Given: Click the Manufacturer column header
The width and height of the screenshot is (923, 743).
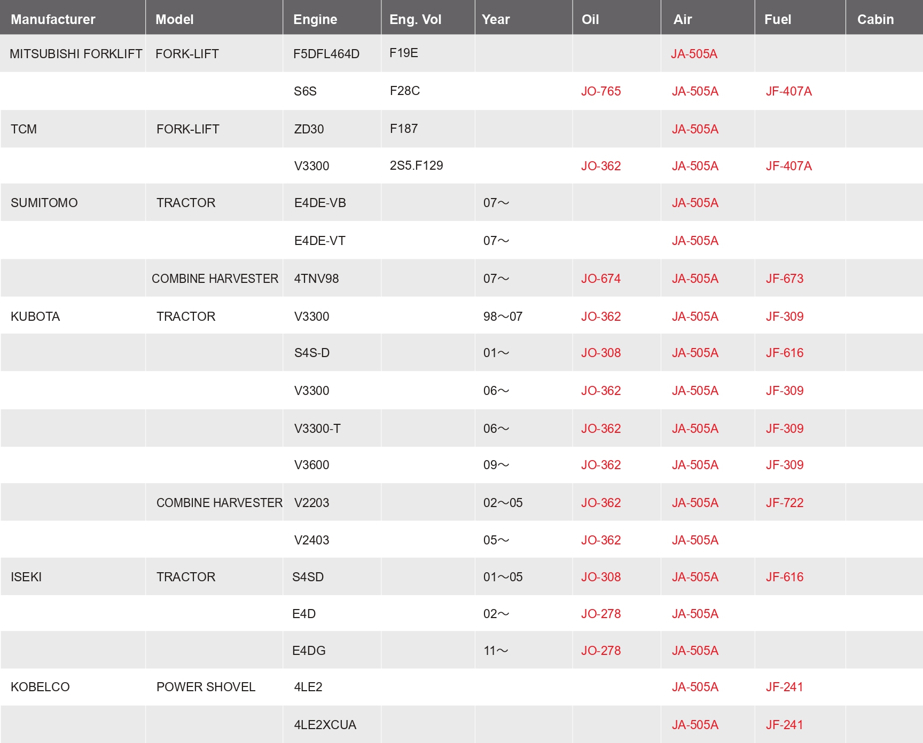Looking at the screenshot, I should tap(53, 19).
